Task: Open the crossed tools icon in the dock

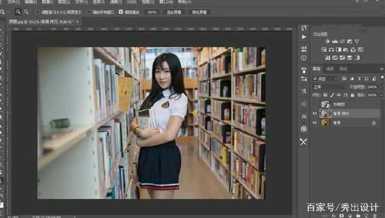Action: 304,142
